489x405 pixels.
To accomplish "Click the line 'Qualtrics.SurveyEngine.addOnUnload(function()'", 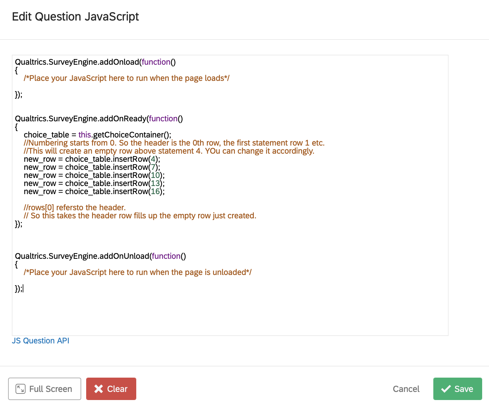I will (x=100, y=256).
